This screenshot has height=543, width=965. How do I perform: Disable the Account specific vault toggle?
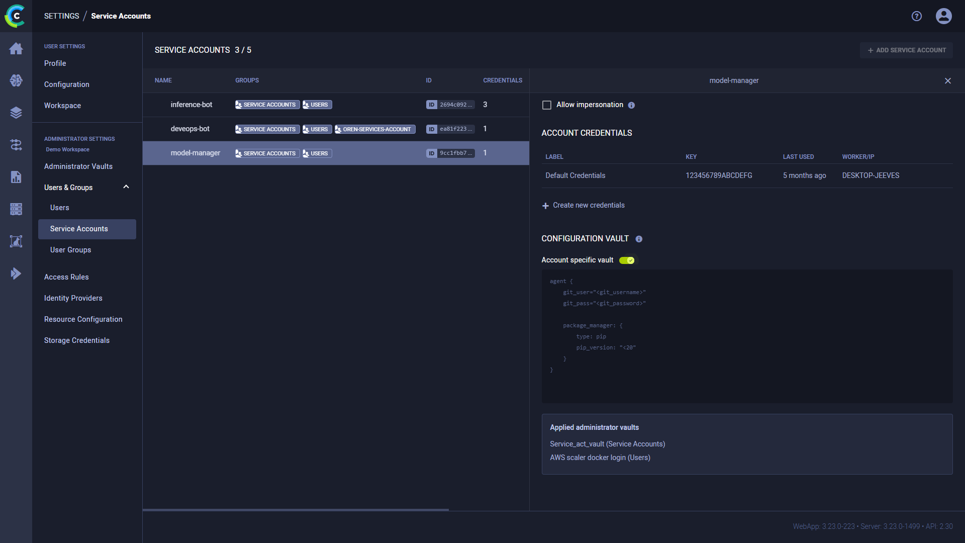[627, 260]
